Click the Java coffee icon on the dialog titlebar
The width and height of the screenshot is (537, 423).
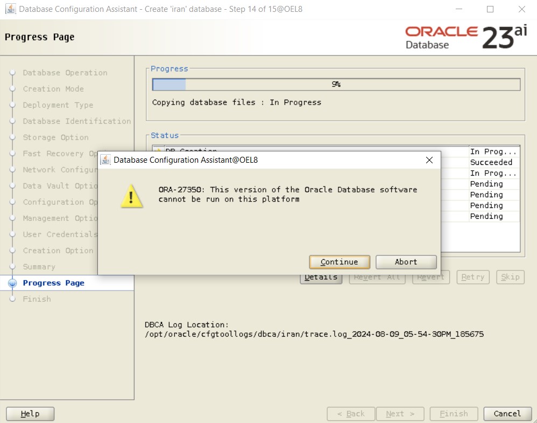(105, 160)
